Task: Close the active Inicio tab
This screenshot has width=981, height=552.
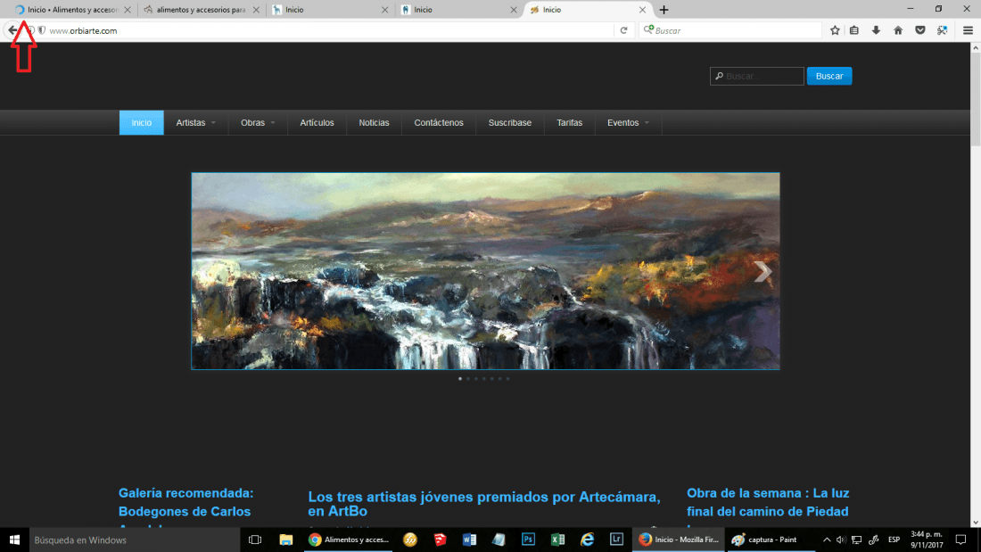Action: (642, 10)
